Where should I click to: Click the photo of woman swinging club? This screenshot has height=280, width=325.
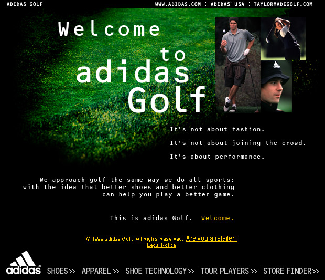coord(283,38)
